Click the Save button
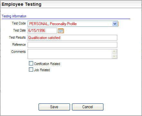The height and width of the screenshot is (116, 142). pyautogui.click(x=54, y=107)
